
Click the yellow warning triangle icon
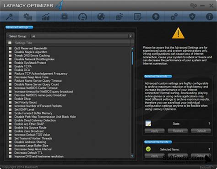coord(178,33)
